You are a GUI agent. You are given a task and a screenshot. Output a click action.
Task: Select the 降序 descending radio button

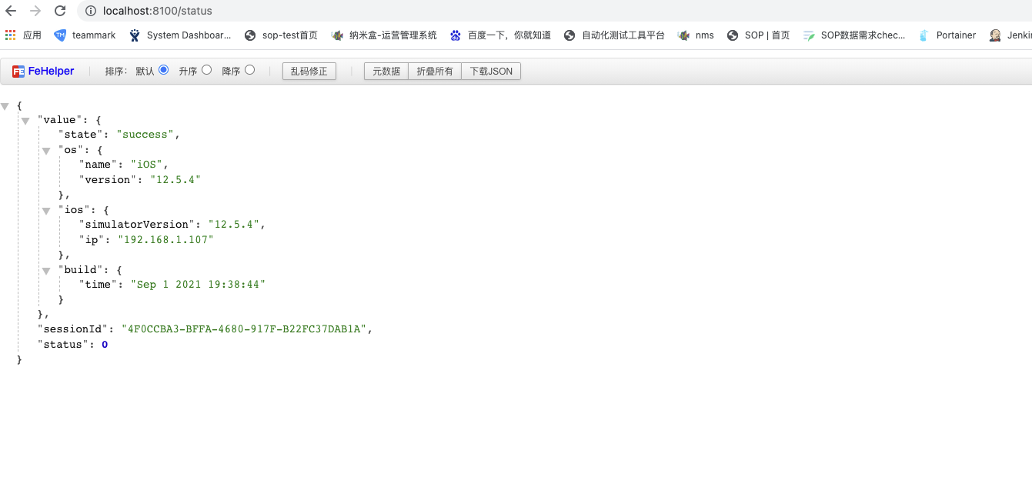click(249, 70)
